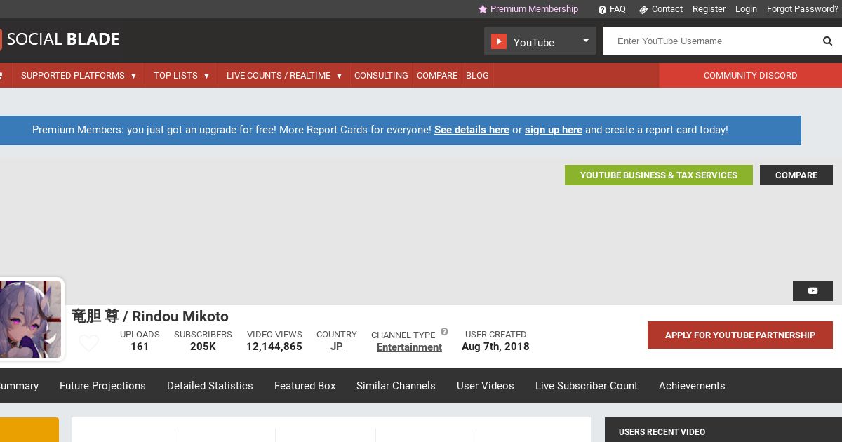Click the Social Blade logo

coord(60,39)
